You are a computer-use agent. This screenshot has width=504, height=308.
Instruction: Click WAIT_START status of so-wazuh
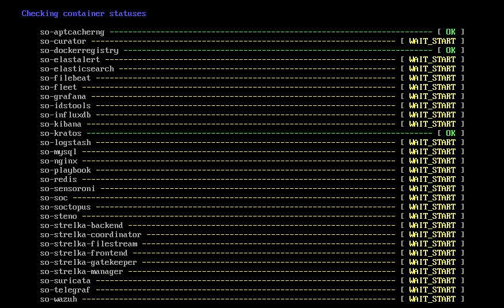432,299
